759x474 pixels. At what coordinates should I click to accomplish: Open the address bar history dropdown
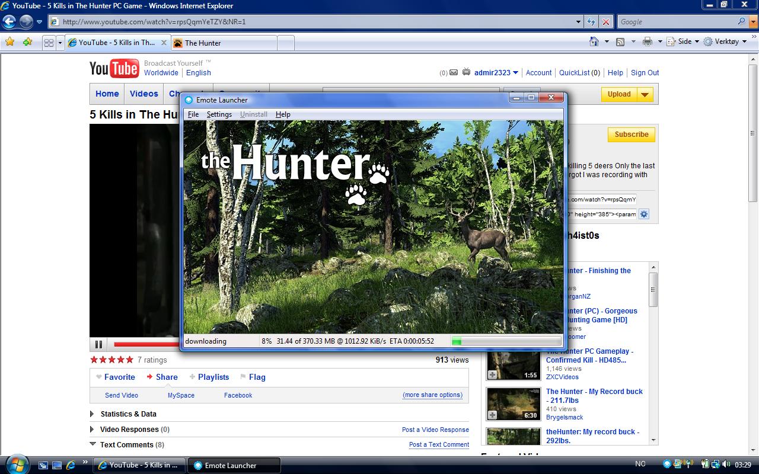(x=579, y=22)
